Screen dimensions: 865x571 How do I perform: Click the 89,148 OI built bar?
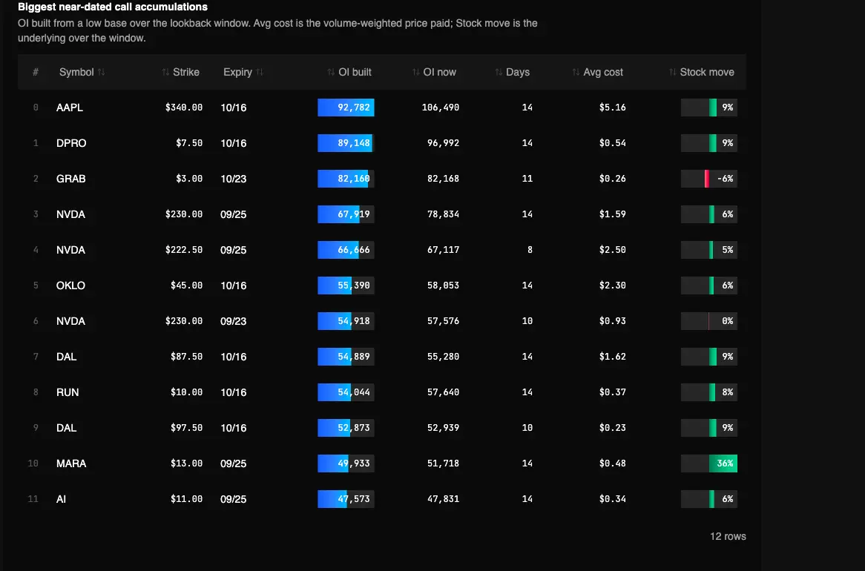(346, 143)
